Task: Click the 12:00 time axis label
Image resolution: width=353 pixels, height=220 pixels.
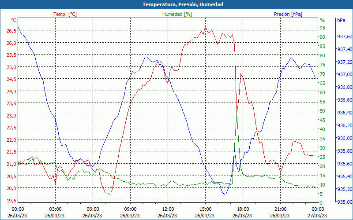Action: pyautogui.click(x=167, y=209)
